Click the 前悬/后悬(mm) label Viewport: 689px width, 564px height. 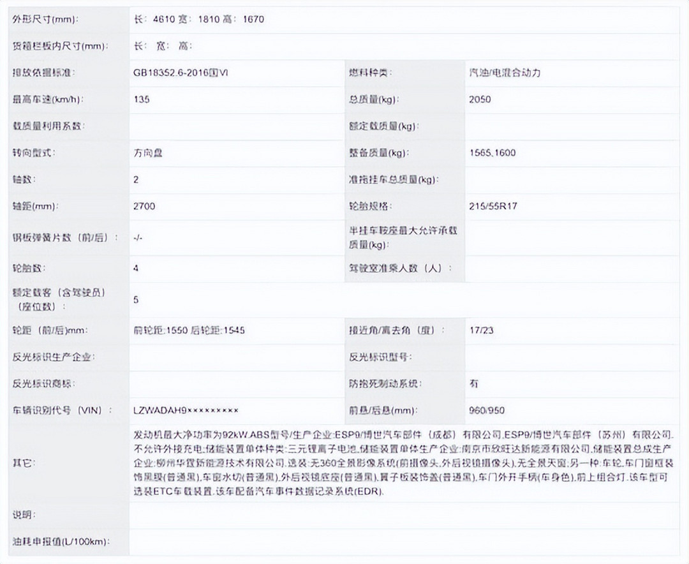tap(382, 411)
